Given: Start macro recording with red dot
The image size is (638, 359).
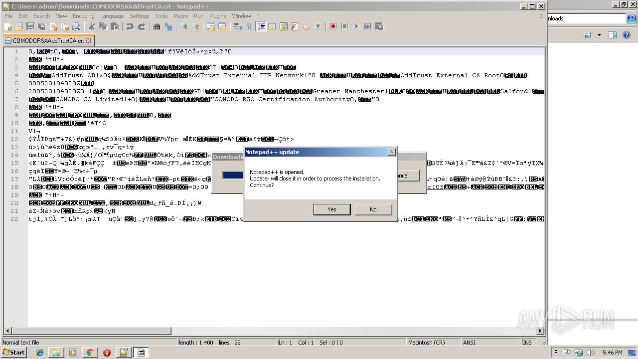Looking at the screenshot, I should (x=333, y=26).
